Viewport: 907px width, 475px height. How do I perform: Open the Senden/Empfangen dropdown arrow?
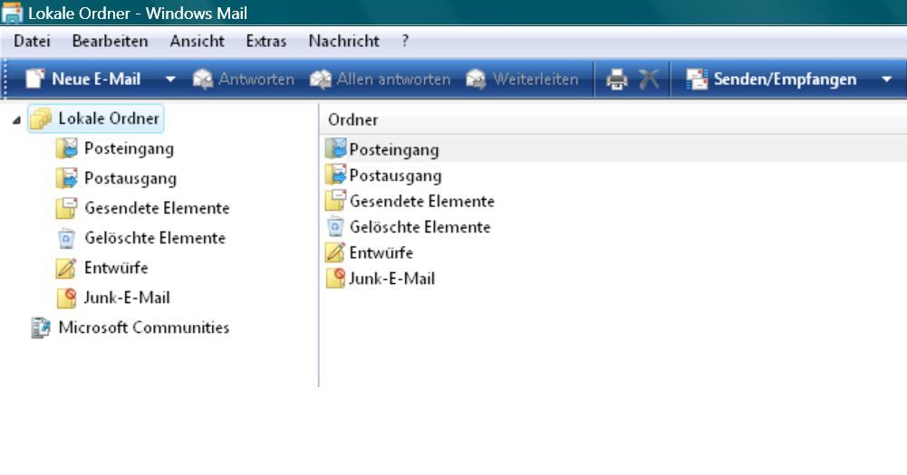click(x=887, y=80)
